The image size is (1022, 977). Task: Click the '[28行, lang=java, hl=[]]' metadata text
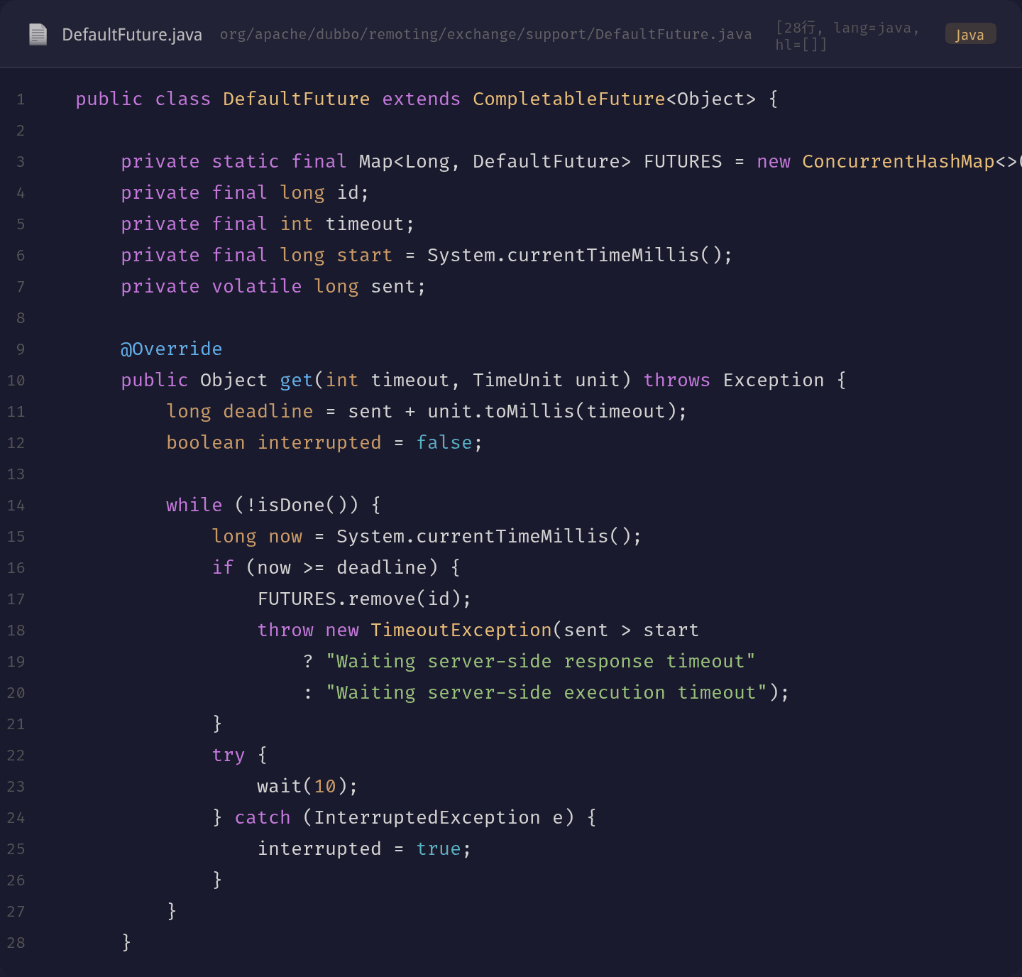pyautogui.click(x=847, y=36)
